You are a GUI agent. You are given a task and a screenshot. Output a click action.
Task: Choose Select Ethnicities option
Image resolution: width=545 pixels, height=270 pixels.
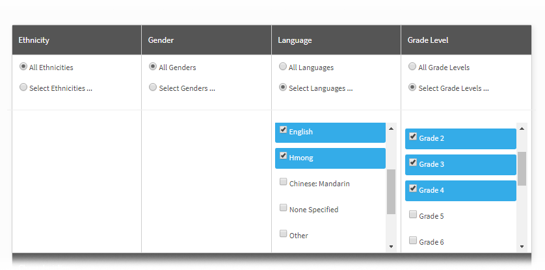[23, 88]
